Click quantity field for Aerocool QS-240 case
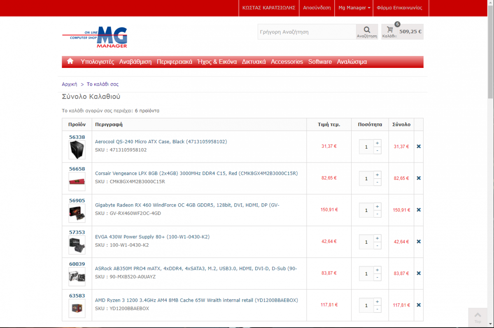 point(366,147)
